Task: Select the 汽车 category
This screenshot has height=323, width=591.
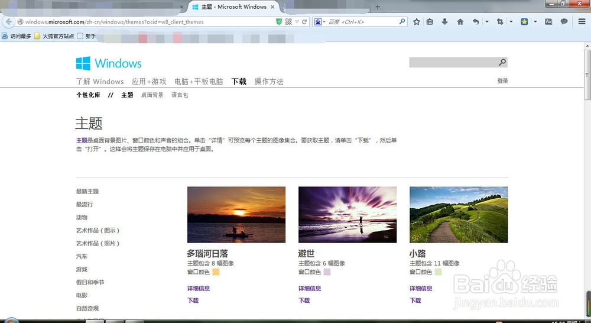Action: tap(82, 256)
